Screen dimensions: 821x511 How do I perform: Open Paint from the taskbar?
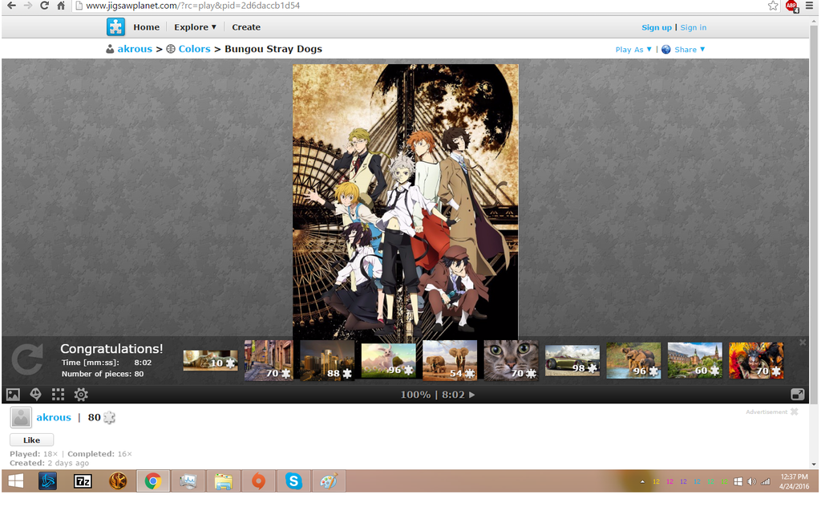pos(328,481)
